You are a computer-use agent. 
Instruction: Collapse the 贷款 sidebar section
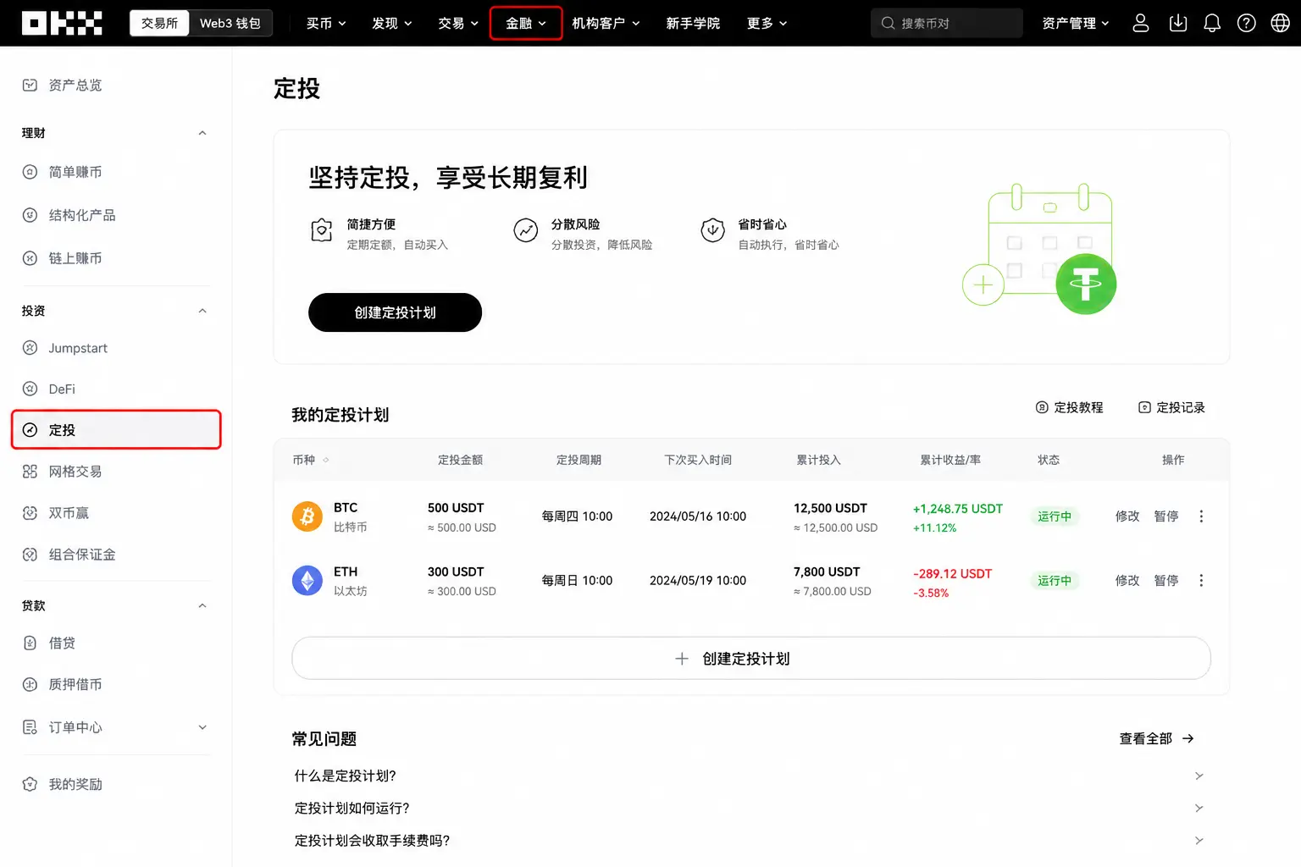pyautogui.click(x=202, y=605)
